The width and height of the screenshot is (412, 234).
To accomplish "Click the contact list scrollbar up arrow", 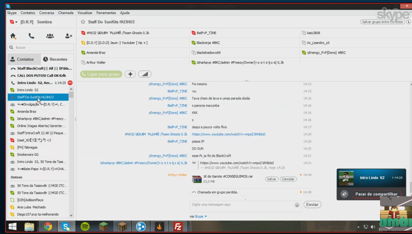I will (71, 89).
